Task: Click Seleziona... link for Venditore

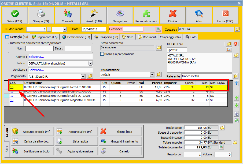Action: pyautogui.click(x=36, y=70)
